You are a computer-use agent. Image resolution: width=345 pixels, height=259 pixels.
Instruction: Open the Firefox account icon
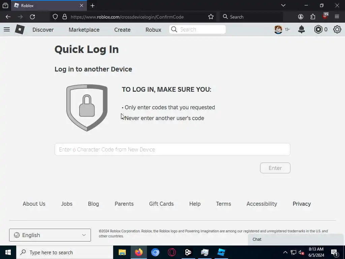(301, 17)
